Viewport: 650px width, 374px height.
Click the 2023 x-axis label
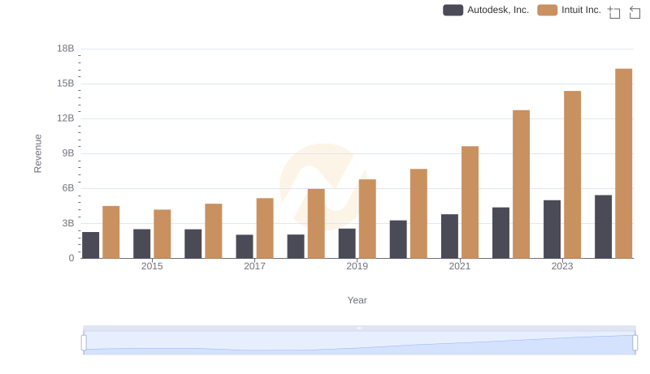click(562, 266)
